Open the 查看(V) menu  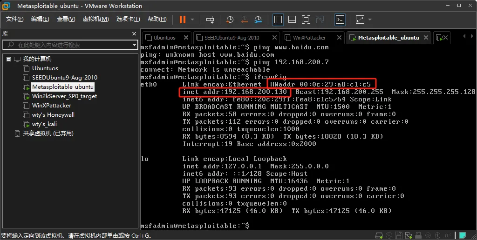(66, 19)
